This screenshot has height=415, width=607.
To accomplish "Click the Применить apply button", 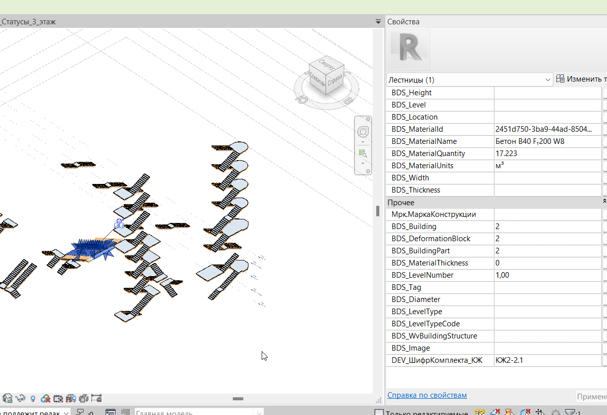I will click(x=592, y=396).
